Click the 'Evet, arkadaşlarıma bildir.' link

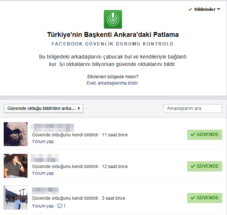point(113,83)
